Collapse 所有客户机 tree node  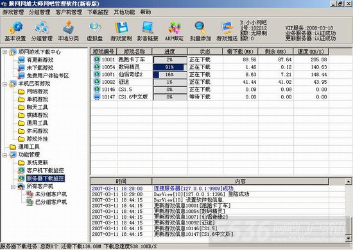tap(13, 186)
